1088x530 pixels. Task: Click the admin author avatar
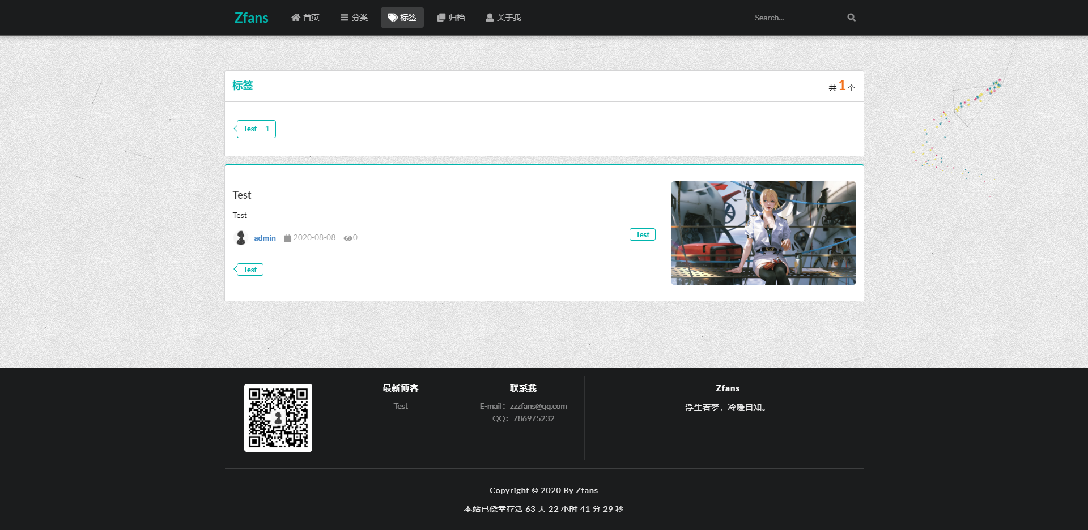click(x=240, y=238)
